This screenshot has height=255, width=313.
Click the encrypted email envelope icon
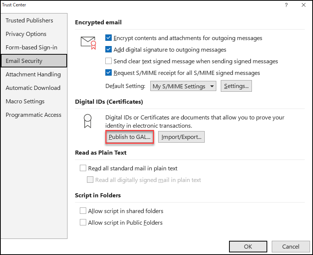88,42
